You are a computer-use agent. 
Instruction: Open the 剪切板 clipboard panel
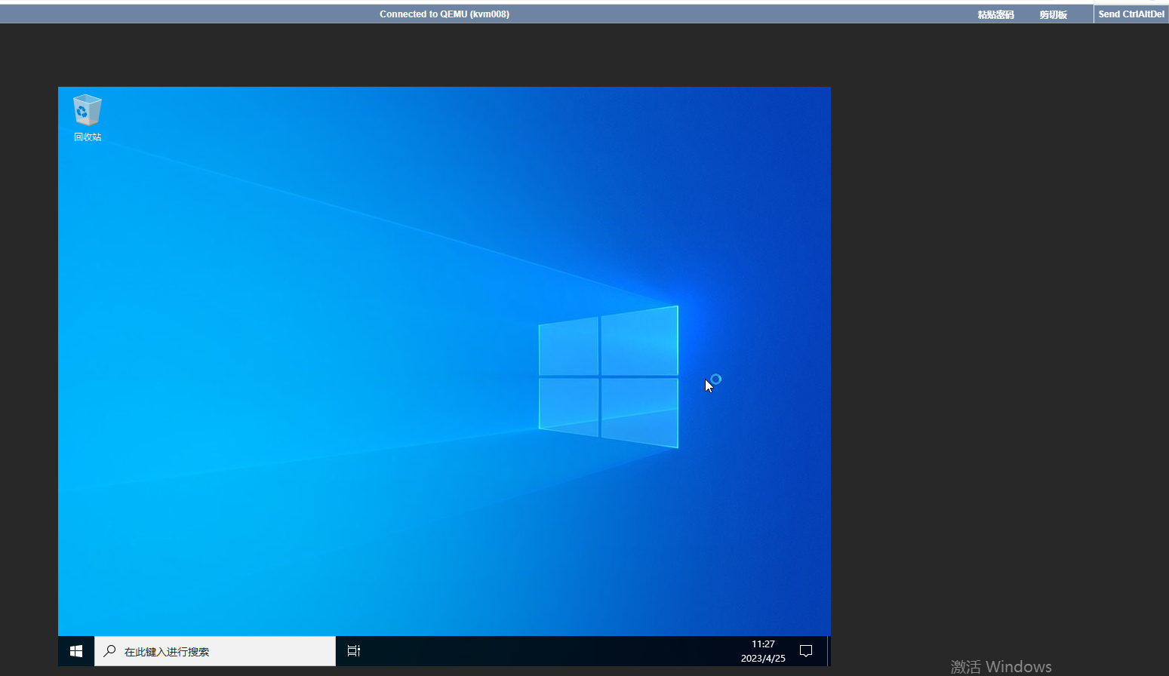coord(1053,14)
